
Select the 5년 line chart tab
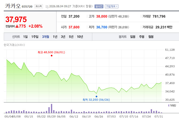71,37
